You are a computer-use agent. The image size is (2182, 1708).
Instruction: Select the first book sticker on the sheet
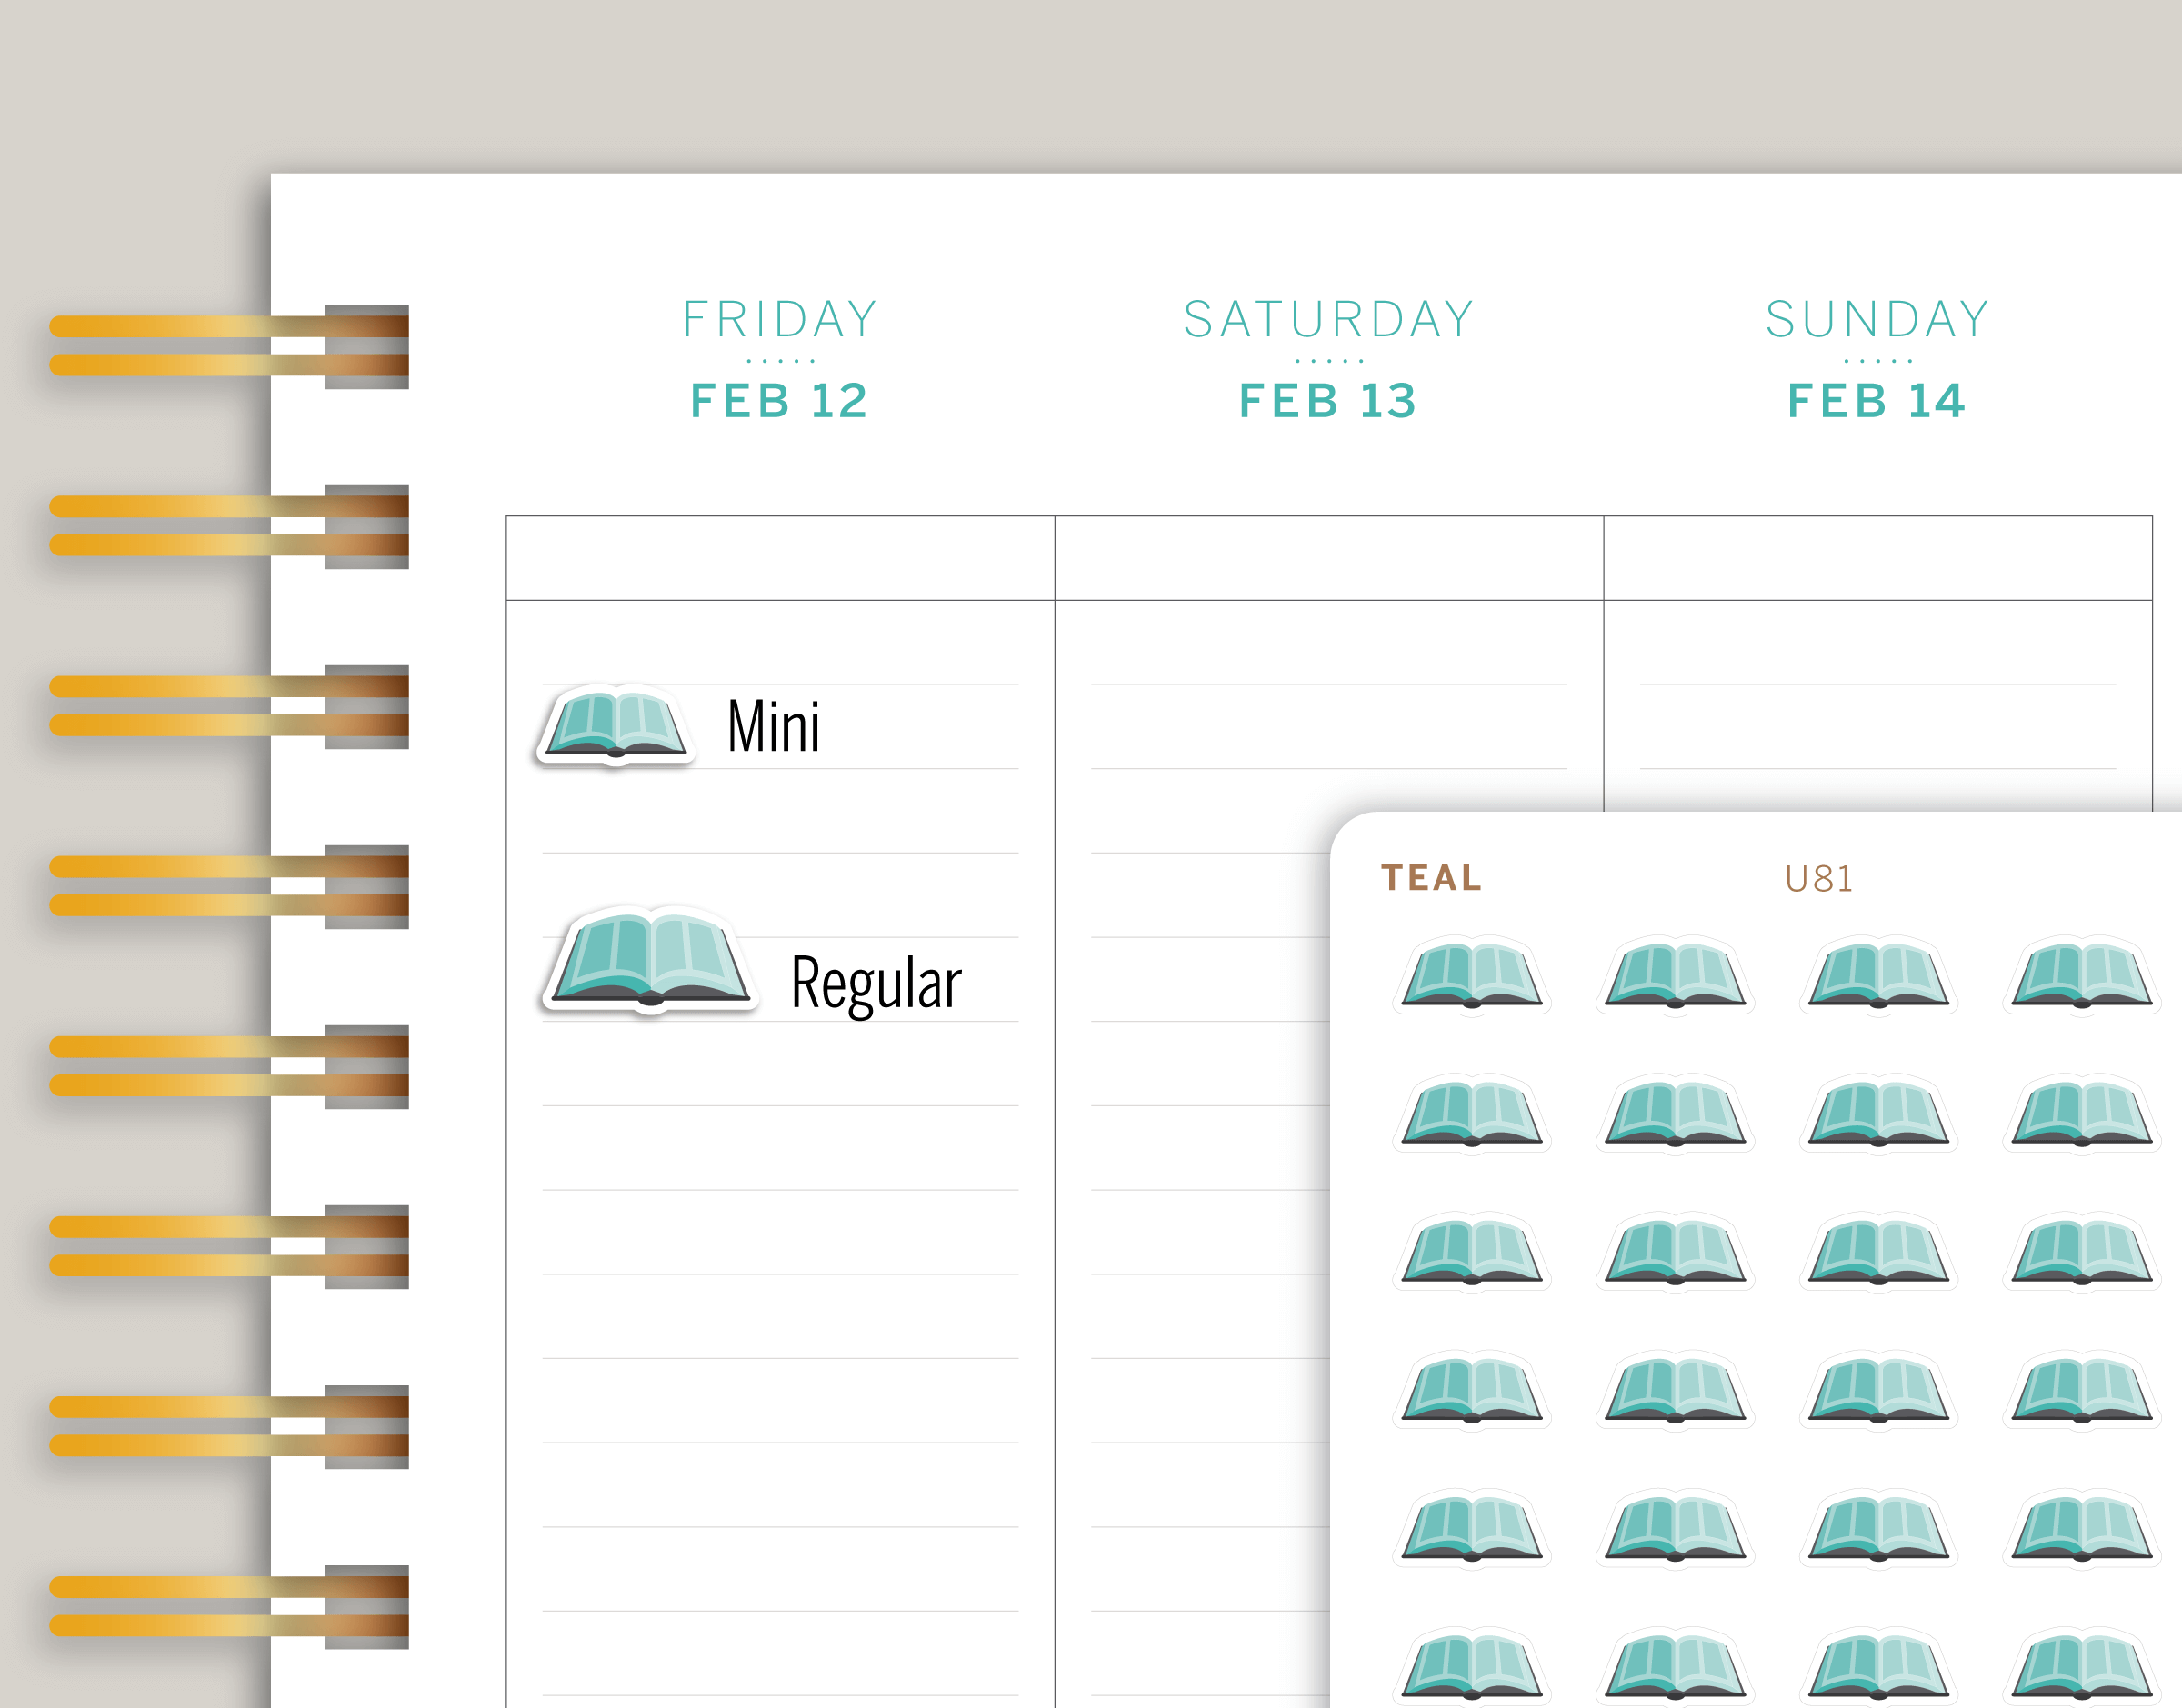point(1471,974)
